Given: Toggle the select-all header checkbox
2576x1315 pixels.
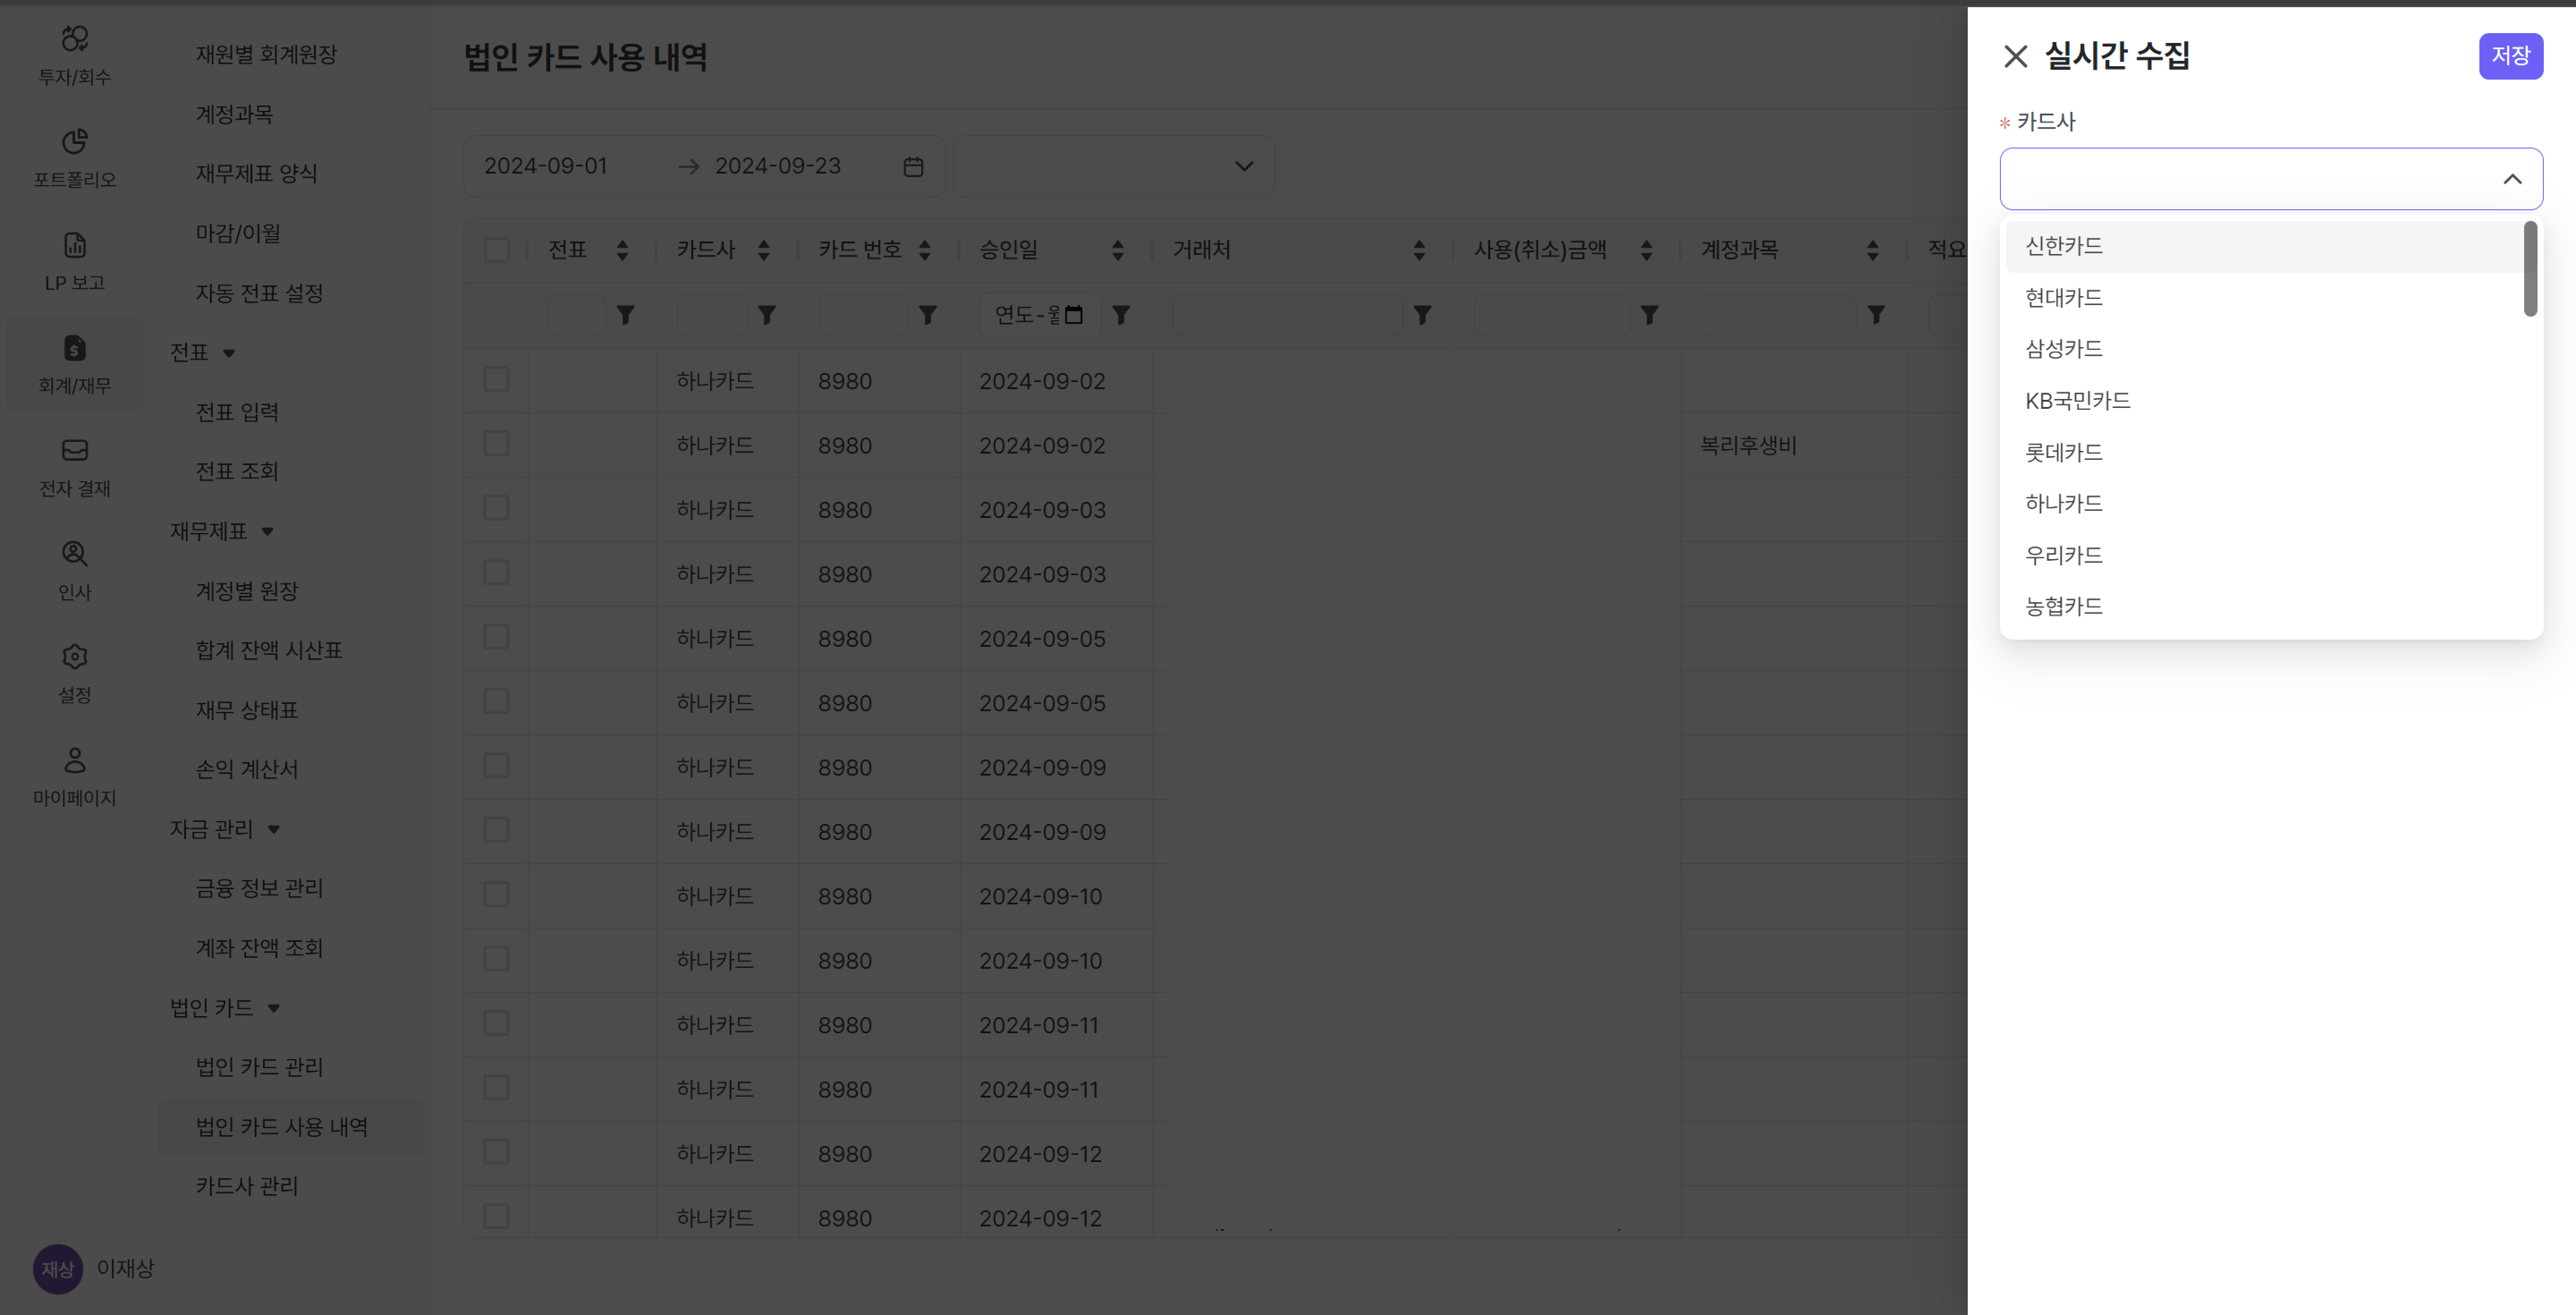Looking at the screenshot, I should pos(496,250).
